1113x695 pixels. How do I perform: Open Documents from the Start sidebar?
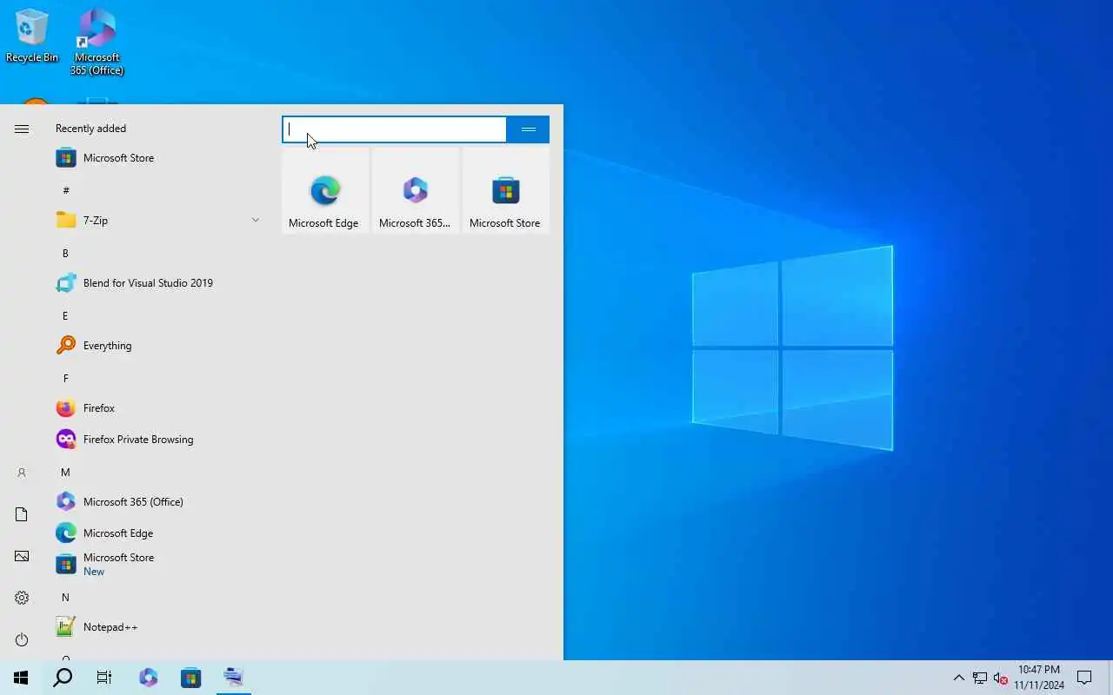22,514
